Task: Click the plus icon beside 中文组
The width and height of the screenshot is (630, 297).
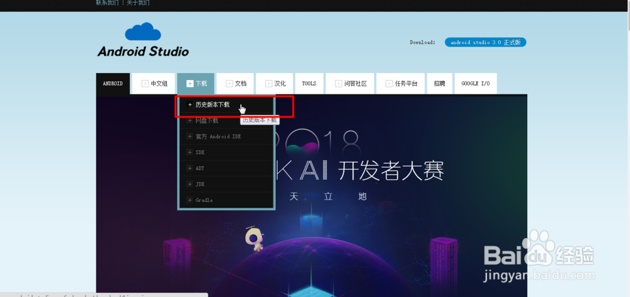Action: 145,84
